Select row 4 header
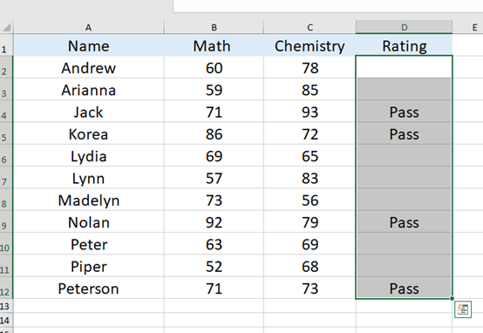 click(x=6, y=112)
